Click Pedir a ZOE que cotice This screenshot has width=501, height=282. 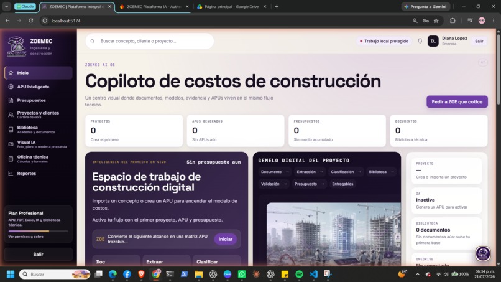(457, 102)
